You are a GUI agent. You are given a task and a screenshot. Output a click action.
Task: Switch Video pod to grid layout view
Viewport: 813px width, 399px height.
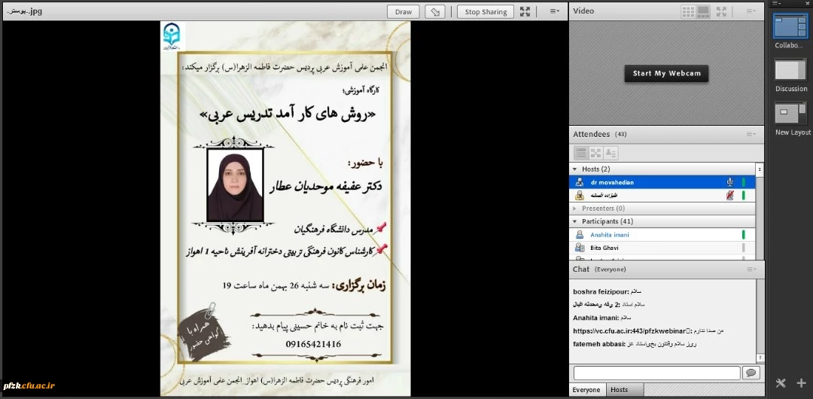(x=688, y=11)
